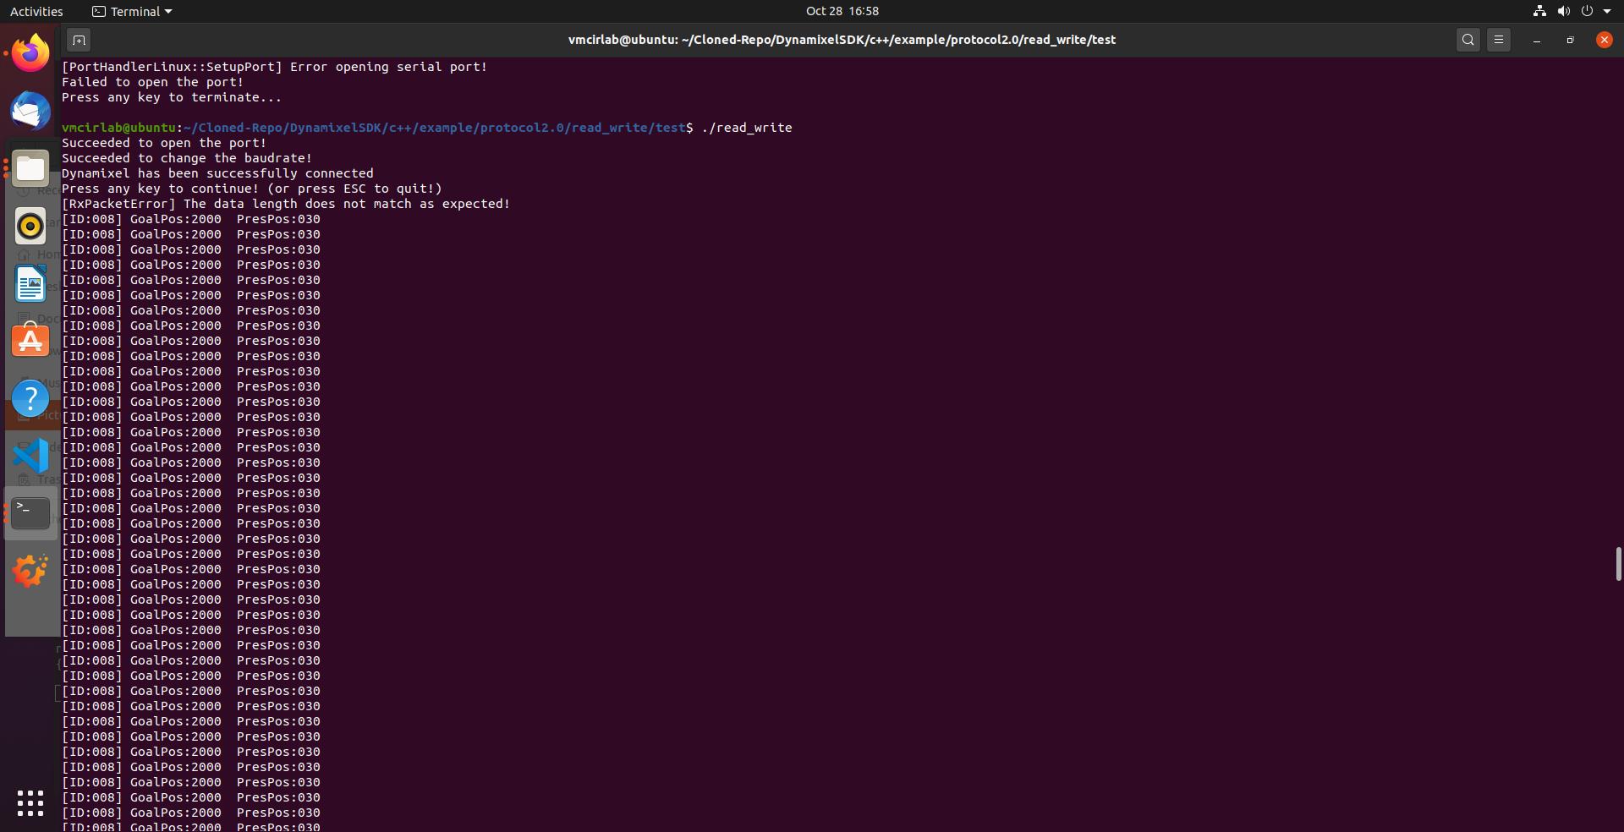Launch Firefox browser from the dock
This screenshot has width=1624, height=832.
[30, 52]
